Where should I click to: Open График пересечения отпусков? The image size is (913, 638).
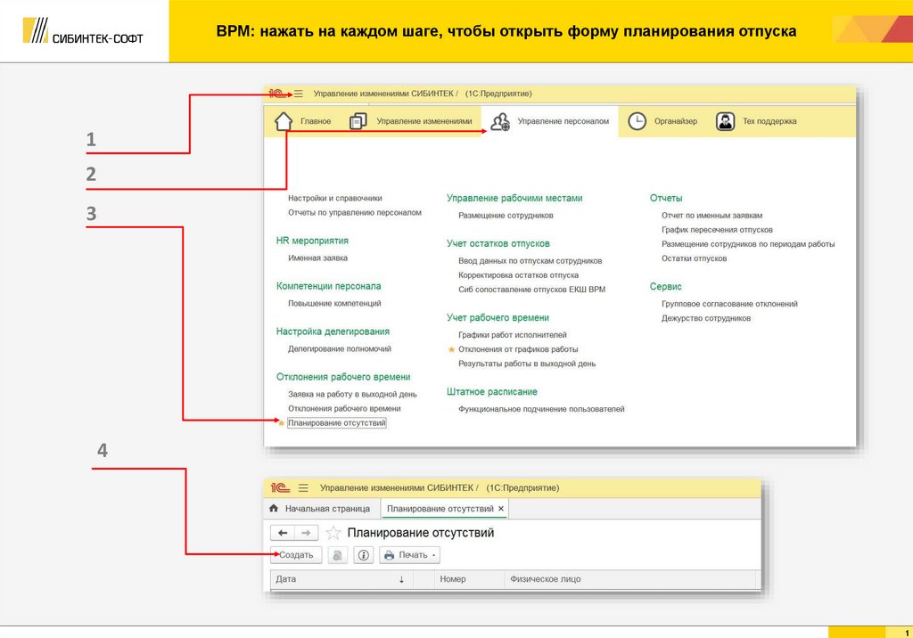717,230
